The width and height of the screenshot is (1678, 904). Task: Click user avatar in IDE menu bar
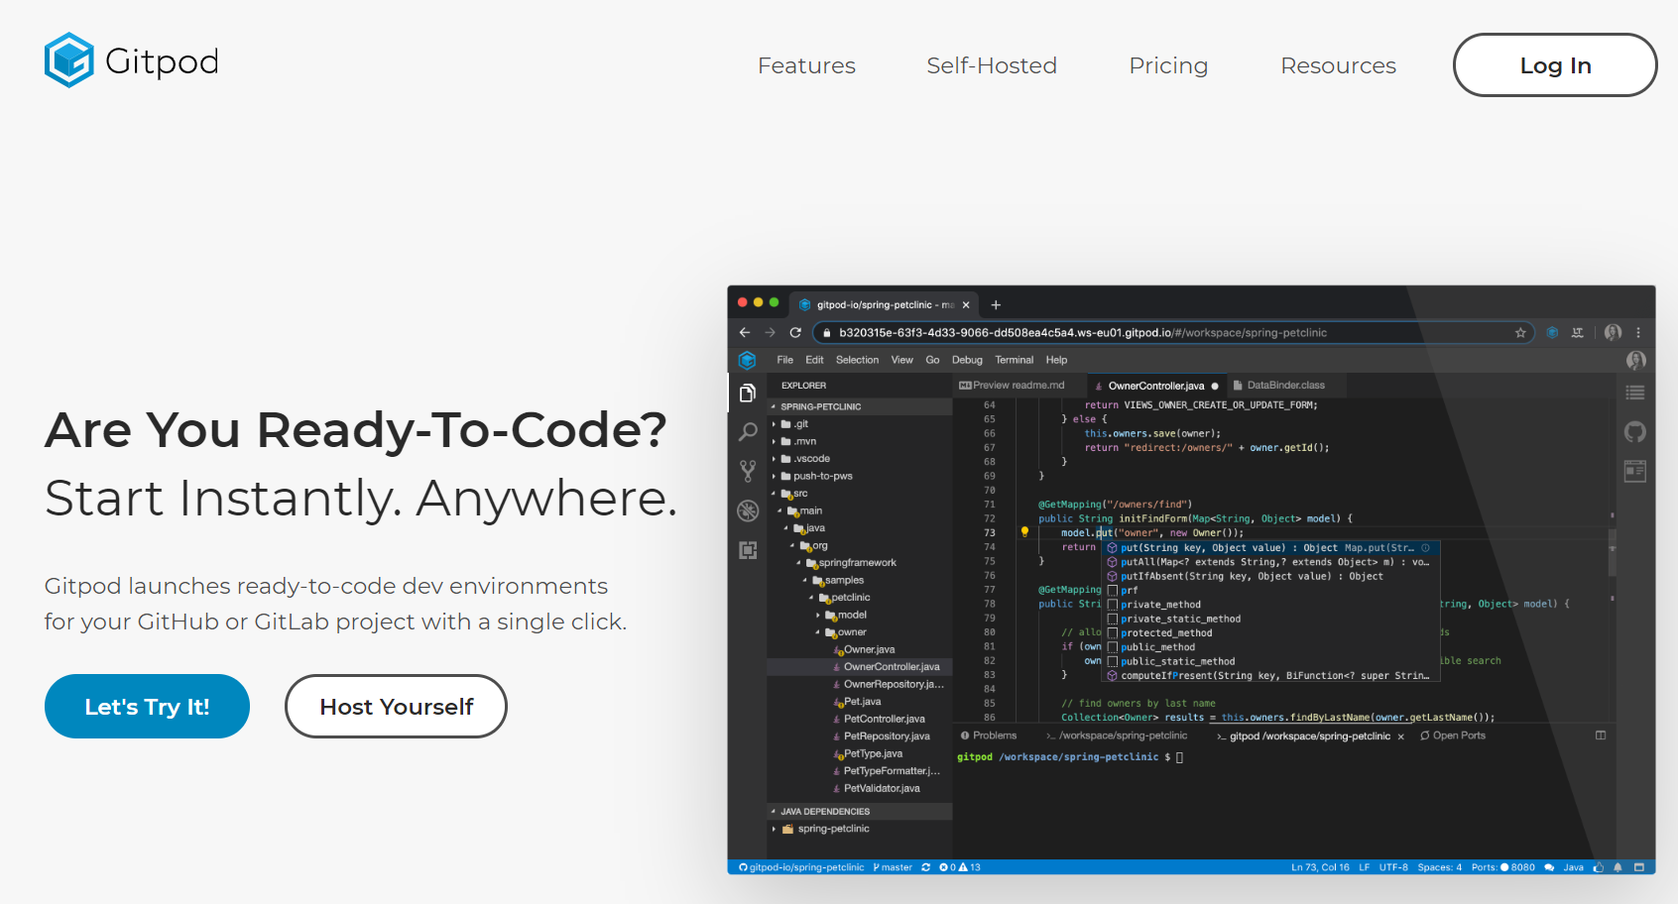[1636, 360]
